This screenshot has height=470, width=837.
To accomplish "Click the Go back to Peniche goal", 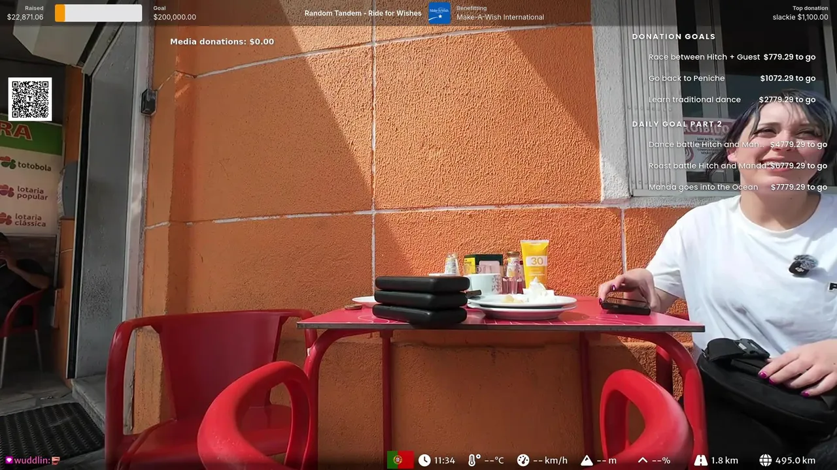I will pos(687,78).
